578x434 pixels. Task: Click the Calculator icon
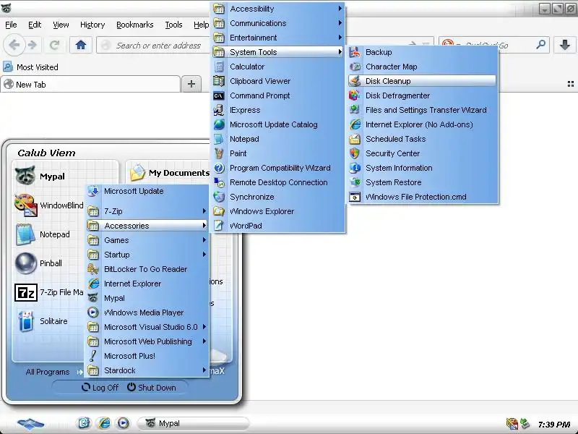pyautogui.click(x=219, y=67)
